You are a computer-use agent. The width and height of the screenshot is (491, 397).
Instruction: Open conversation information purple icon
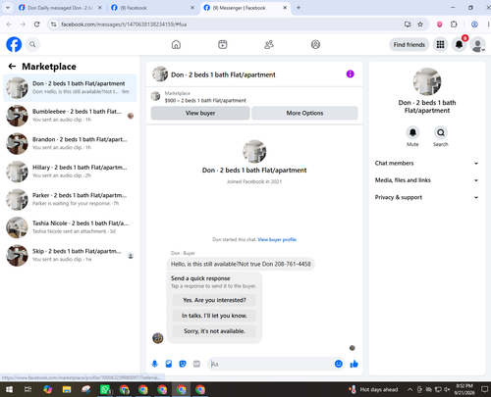click(350, 74)
